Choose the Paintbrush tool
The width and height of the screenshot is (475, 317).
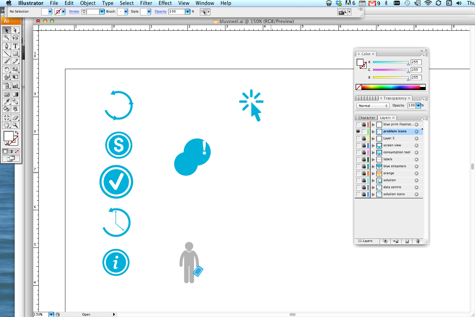(6, 61)
